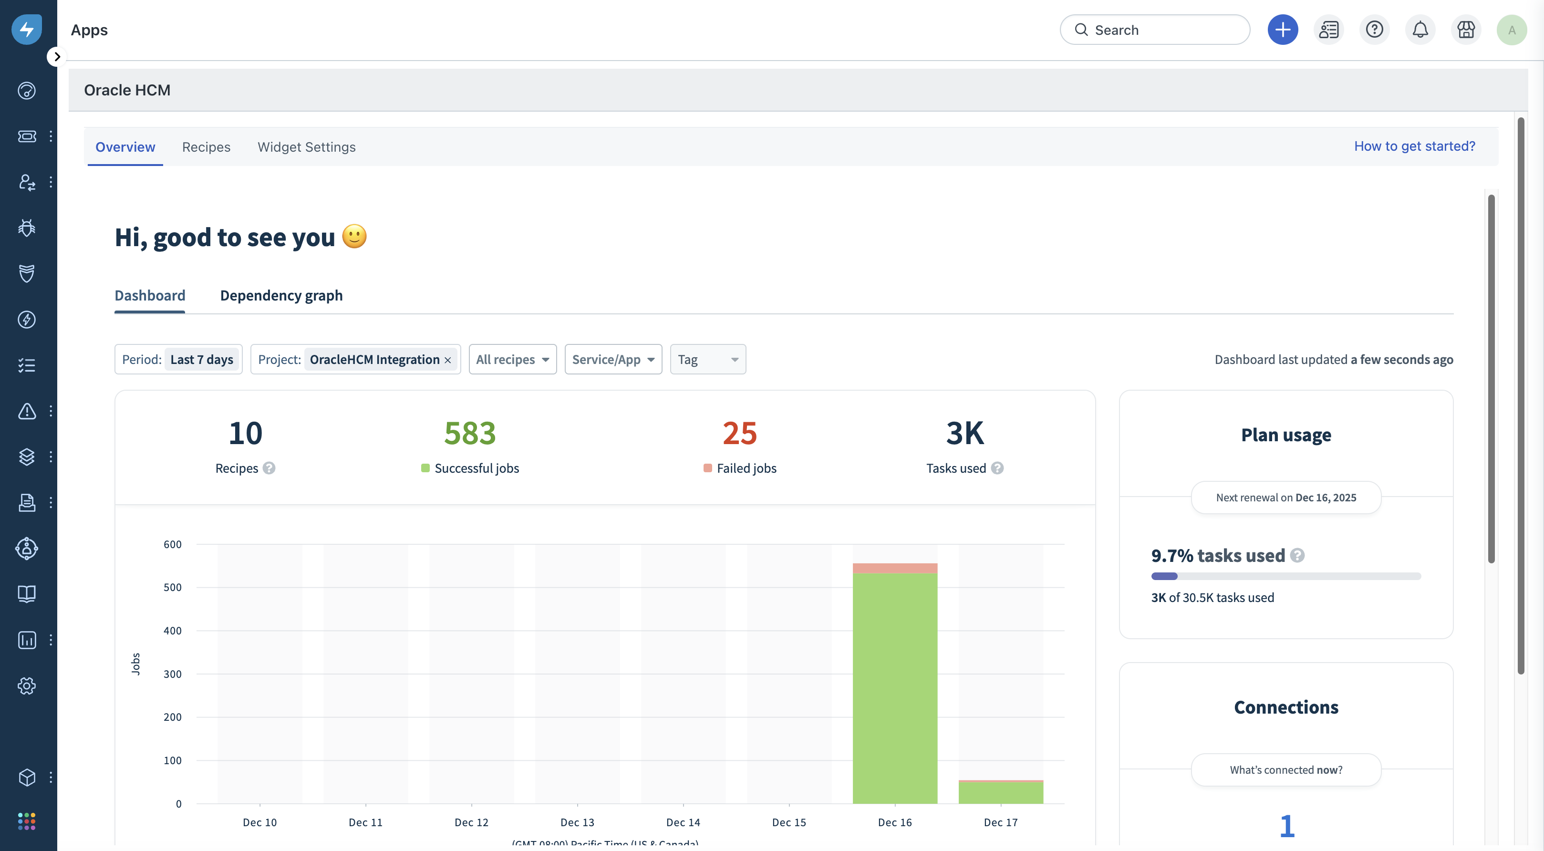Open the help question mark icon
This screenshot has width=1544, height=851.
coord(1374,30)
